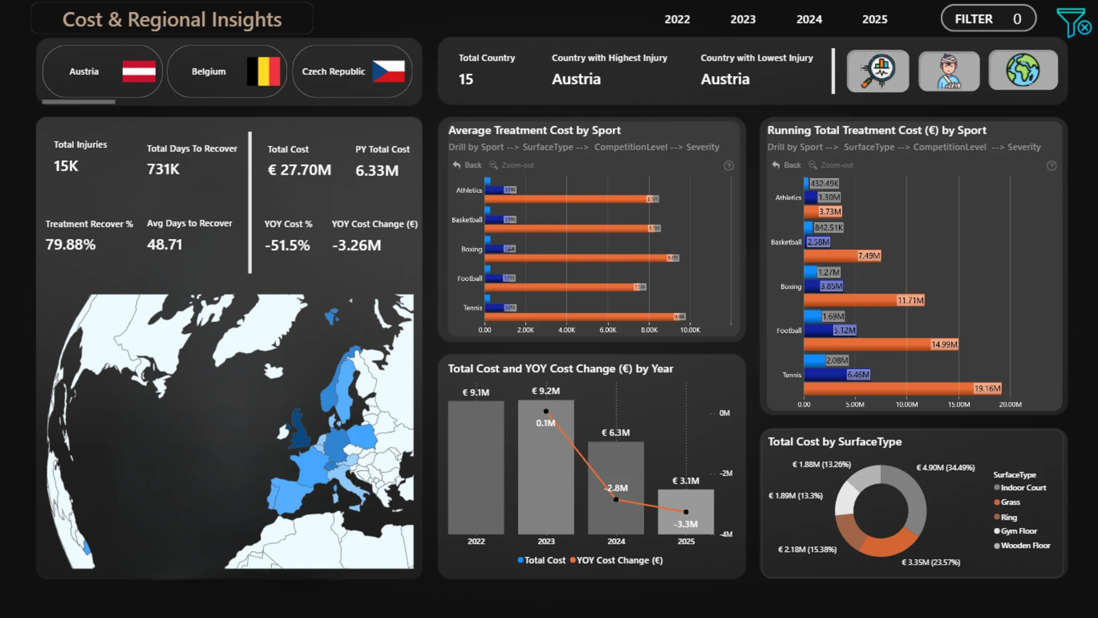Click help icon on Running Total chart
This screenshot has width=1098, height=618.
pos(1051,165)
